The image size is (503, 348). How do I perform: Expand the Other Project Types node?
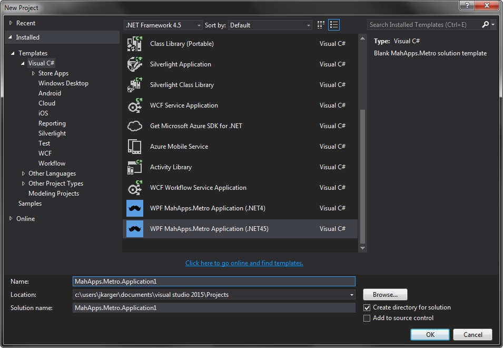point(23,183)
